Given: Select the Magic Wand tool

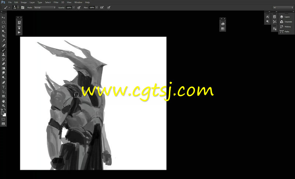Looking at the screenshot, I should tap(3, 31).
